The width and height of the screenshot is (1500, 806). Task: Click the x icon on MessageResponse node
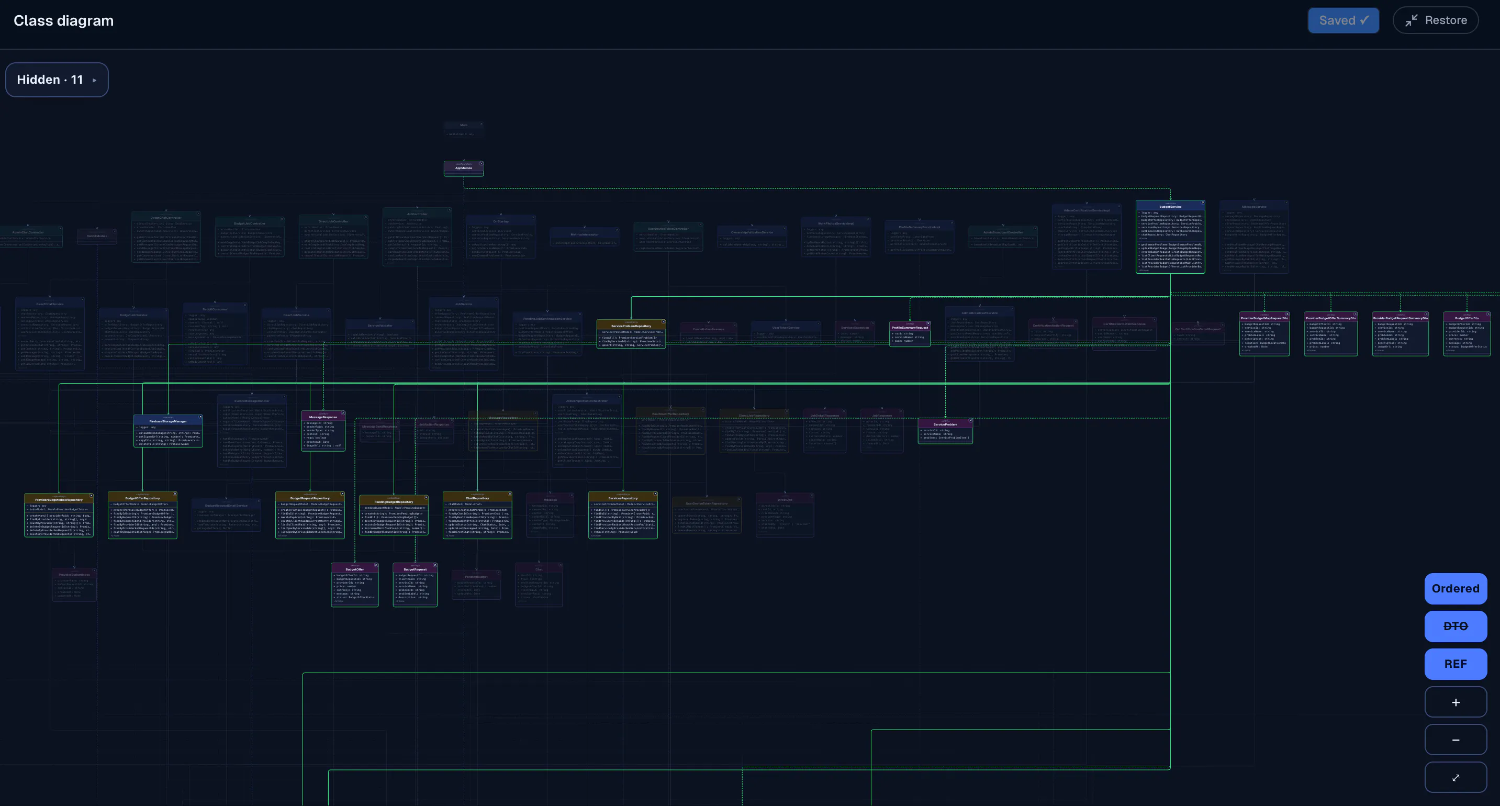[x=343, y=413]
